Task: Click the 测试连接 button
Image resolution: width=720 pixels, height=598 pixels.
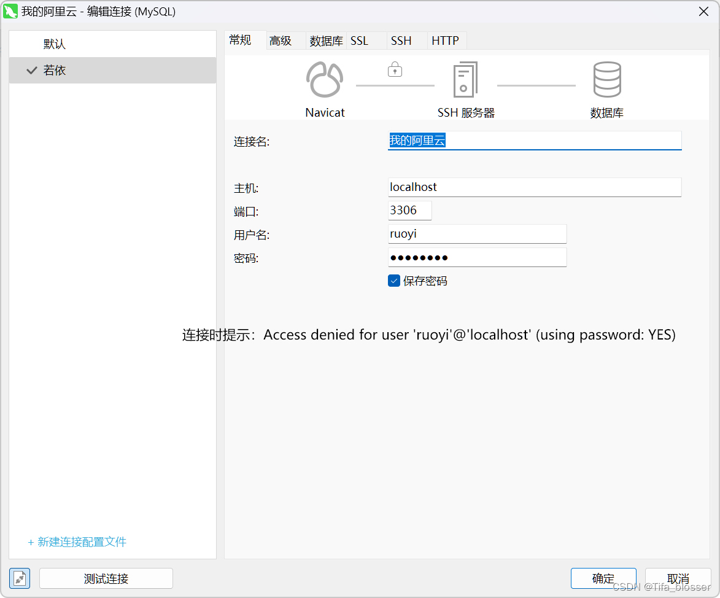Action: (x=106, y=578)
